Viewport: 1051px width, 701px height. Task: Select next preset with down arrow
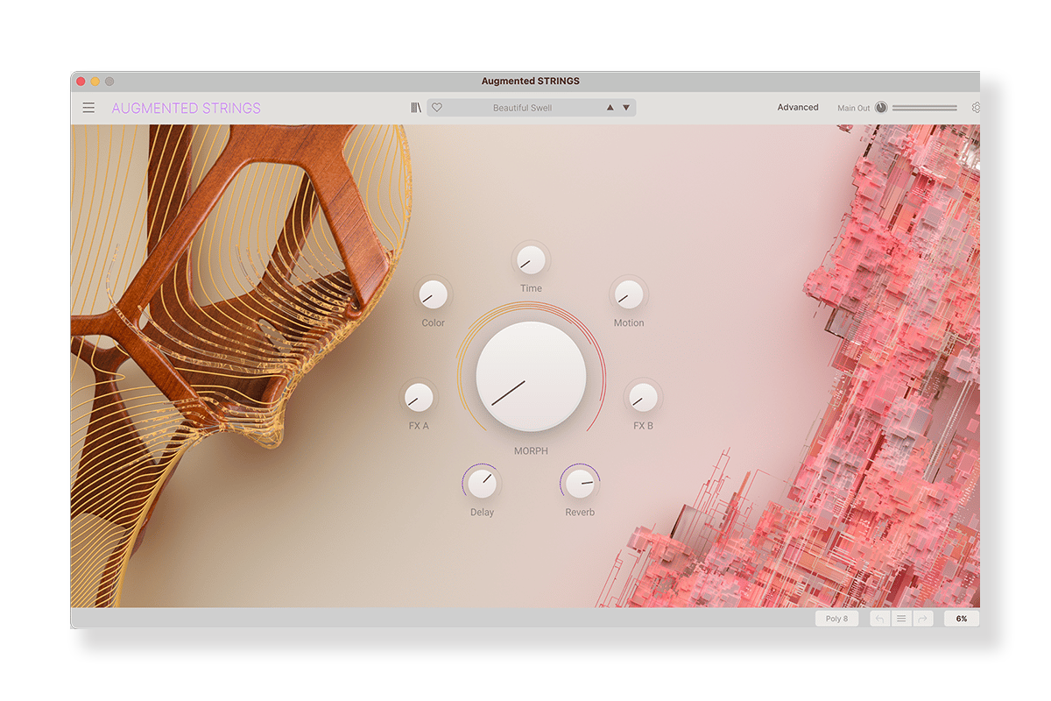[626, 108]
